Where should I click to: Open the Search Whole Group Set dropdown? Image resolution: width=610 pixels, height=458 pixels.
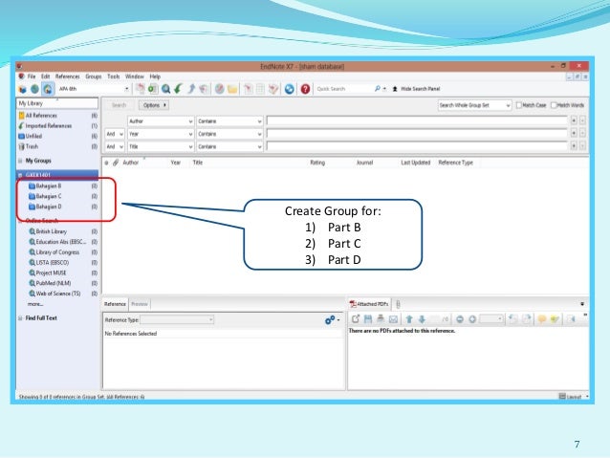click(474, 105)
